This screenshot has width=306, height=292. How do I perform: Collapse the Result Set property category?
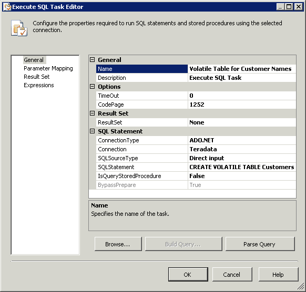[92, 113]
